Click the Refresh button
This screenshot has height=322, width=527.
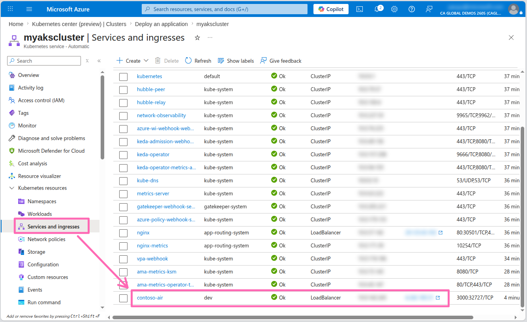198,61
